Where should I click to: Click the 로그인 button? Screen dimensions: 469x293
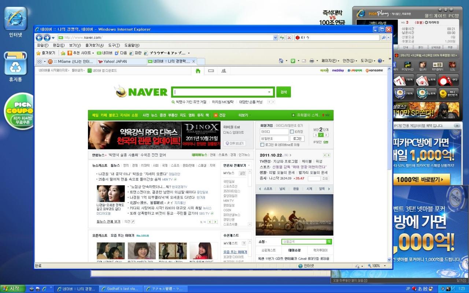pyautogui.click(x=297, y=139)
